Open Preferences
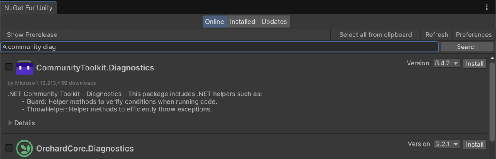496x159 pixels. click(474, 35)
